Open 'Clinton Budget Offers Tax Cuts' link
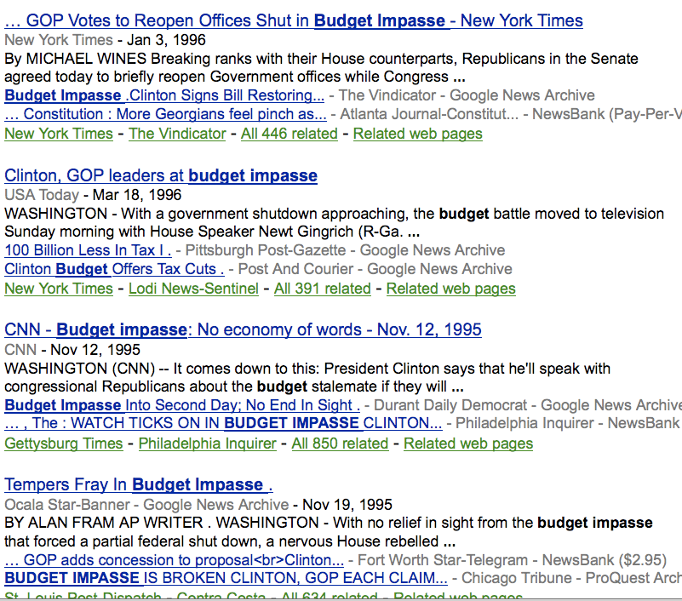This screenshot has height=601, width=682. click(x=114, y=269)
